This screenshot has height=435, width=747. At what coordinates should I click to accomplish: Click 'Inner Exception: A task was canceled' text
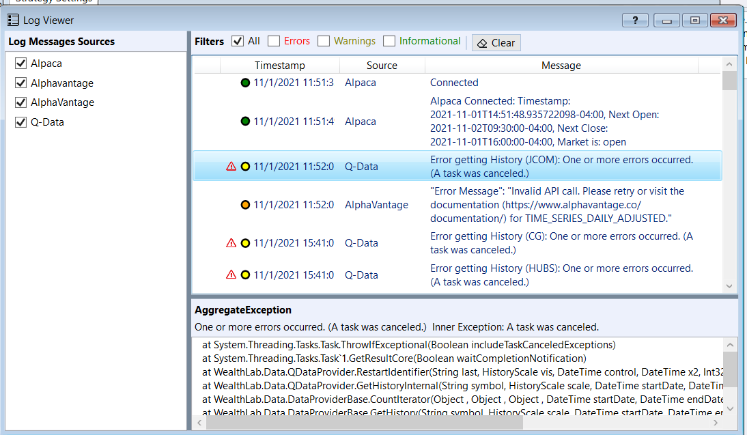[516, 327]
